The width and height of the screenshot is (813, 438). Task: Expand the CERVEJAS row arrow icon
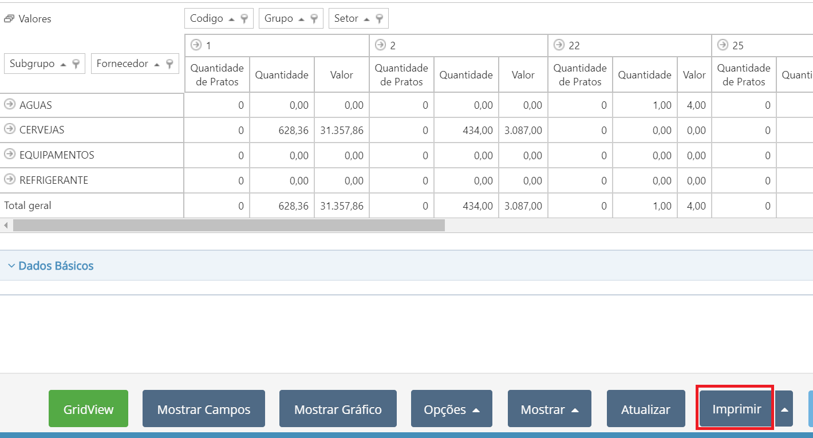point(9,129)
